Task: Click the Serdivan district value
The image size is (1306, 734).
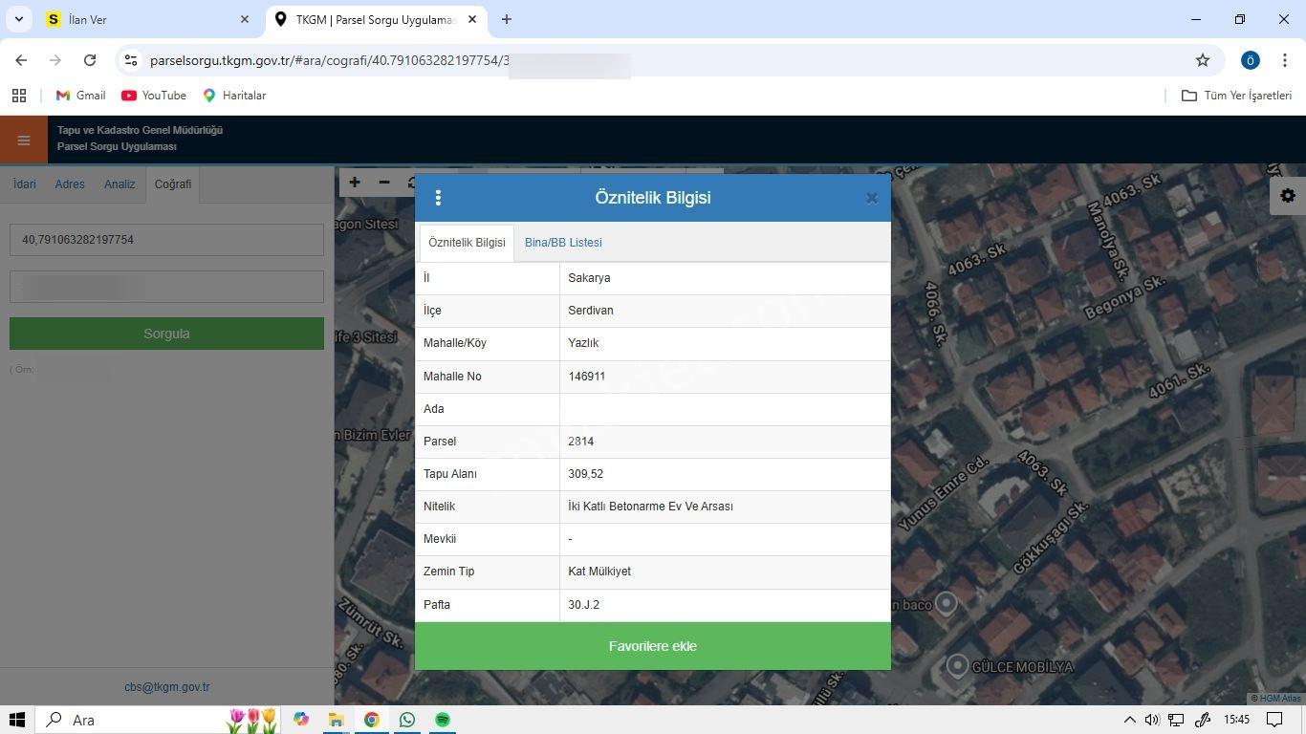Action: click(x=591, y=311)
